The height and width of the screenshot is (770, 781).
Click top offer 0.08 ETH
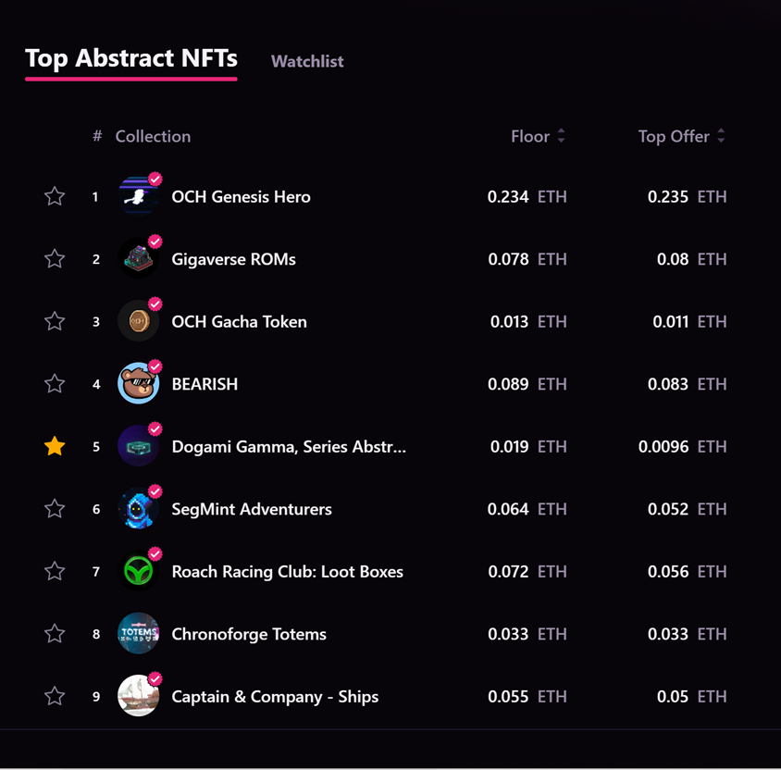coord(691,259)
